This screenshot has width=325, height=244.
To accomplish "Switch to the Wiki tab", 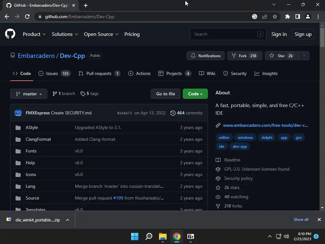I will click(207, 73).
